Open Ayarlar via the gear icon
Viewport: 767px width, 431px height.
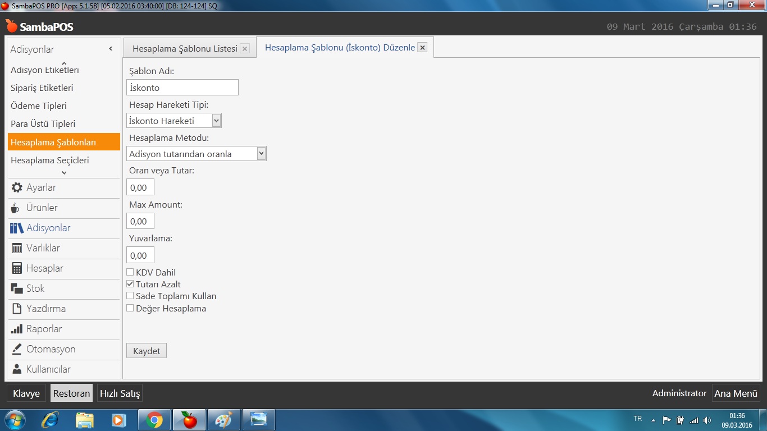coord(17,187)
